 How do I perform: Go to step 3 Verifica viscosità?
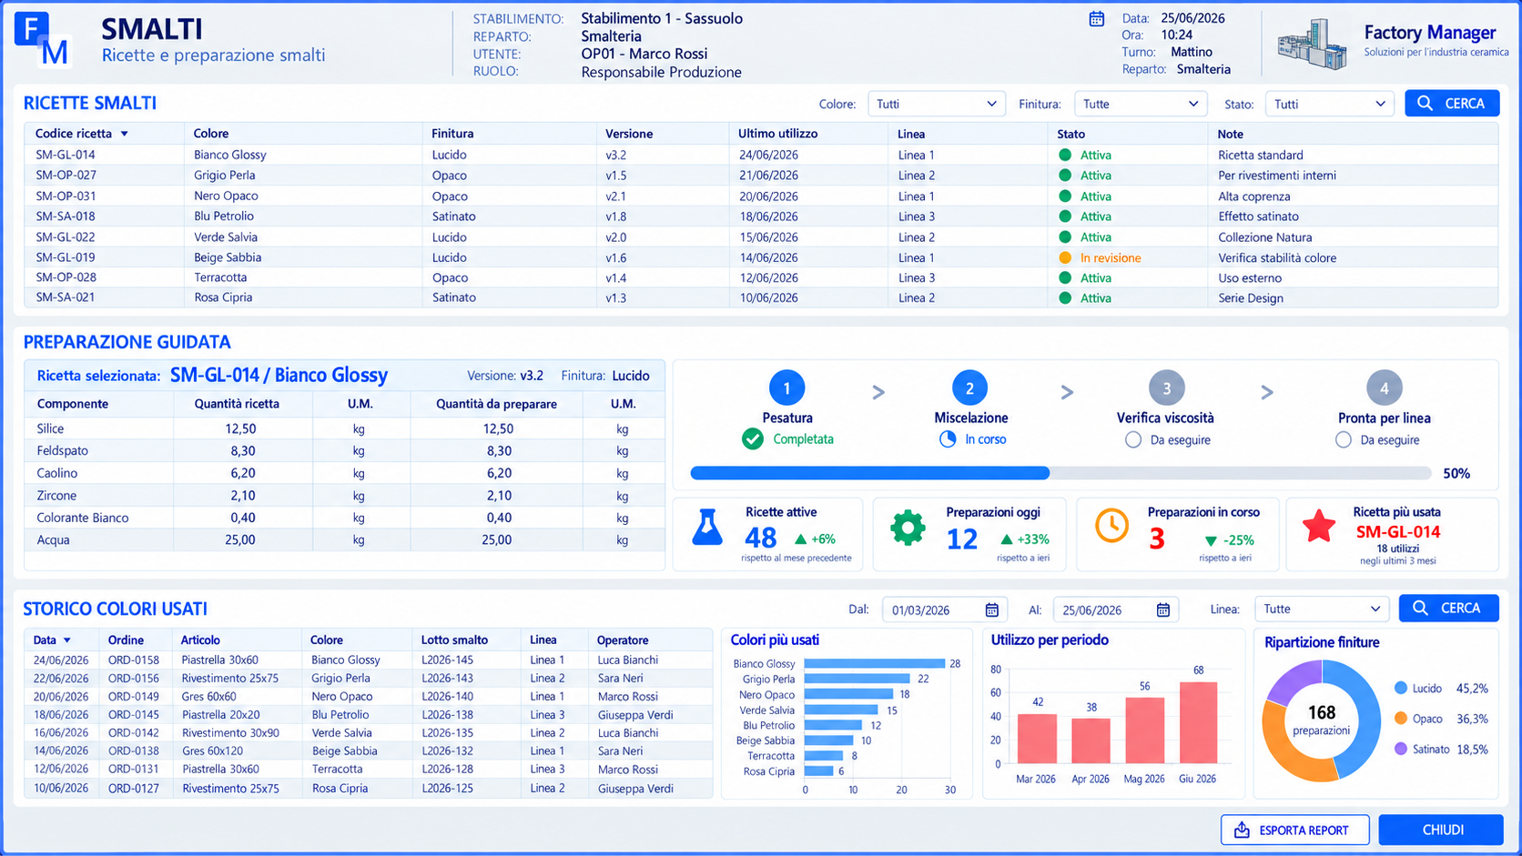point(1166,388)
